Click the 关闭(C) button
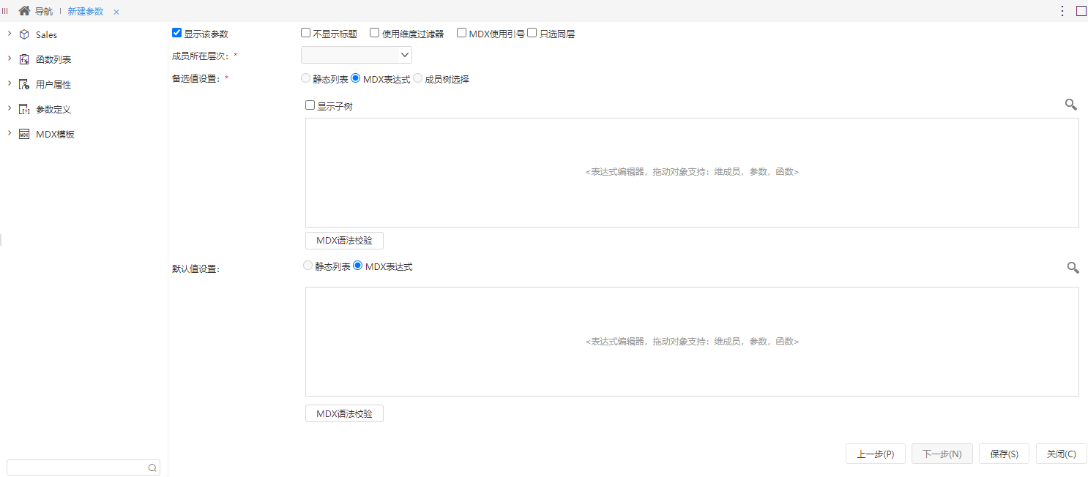The width and height of the screenshot is (1088, 477). tap(1062, 454)
